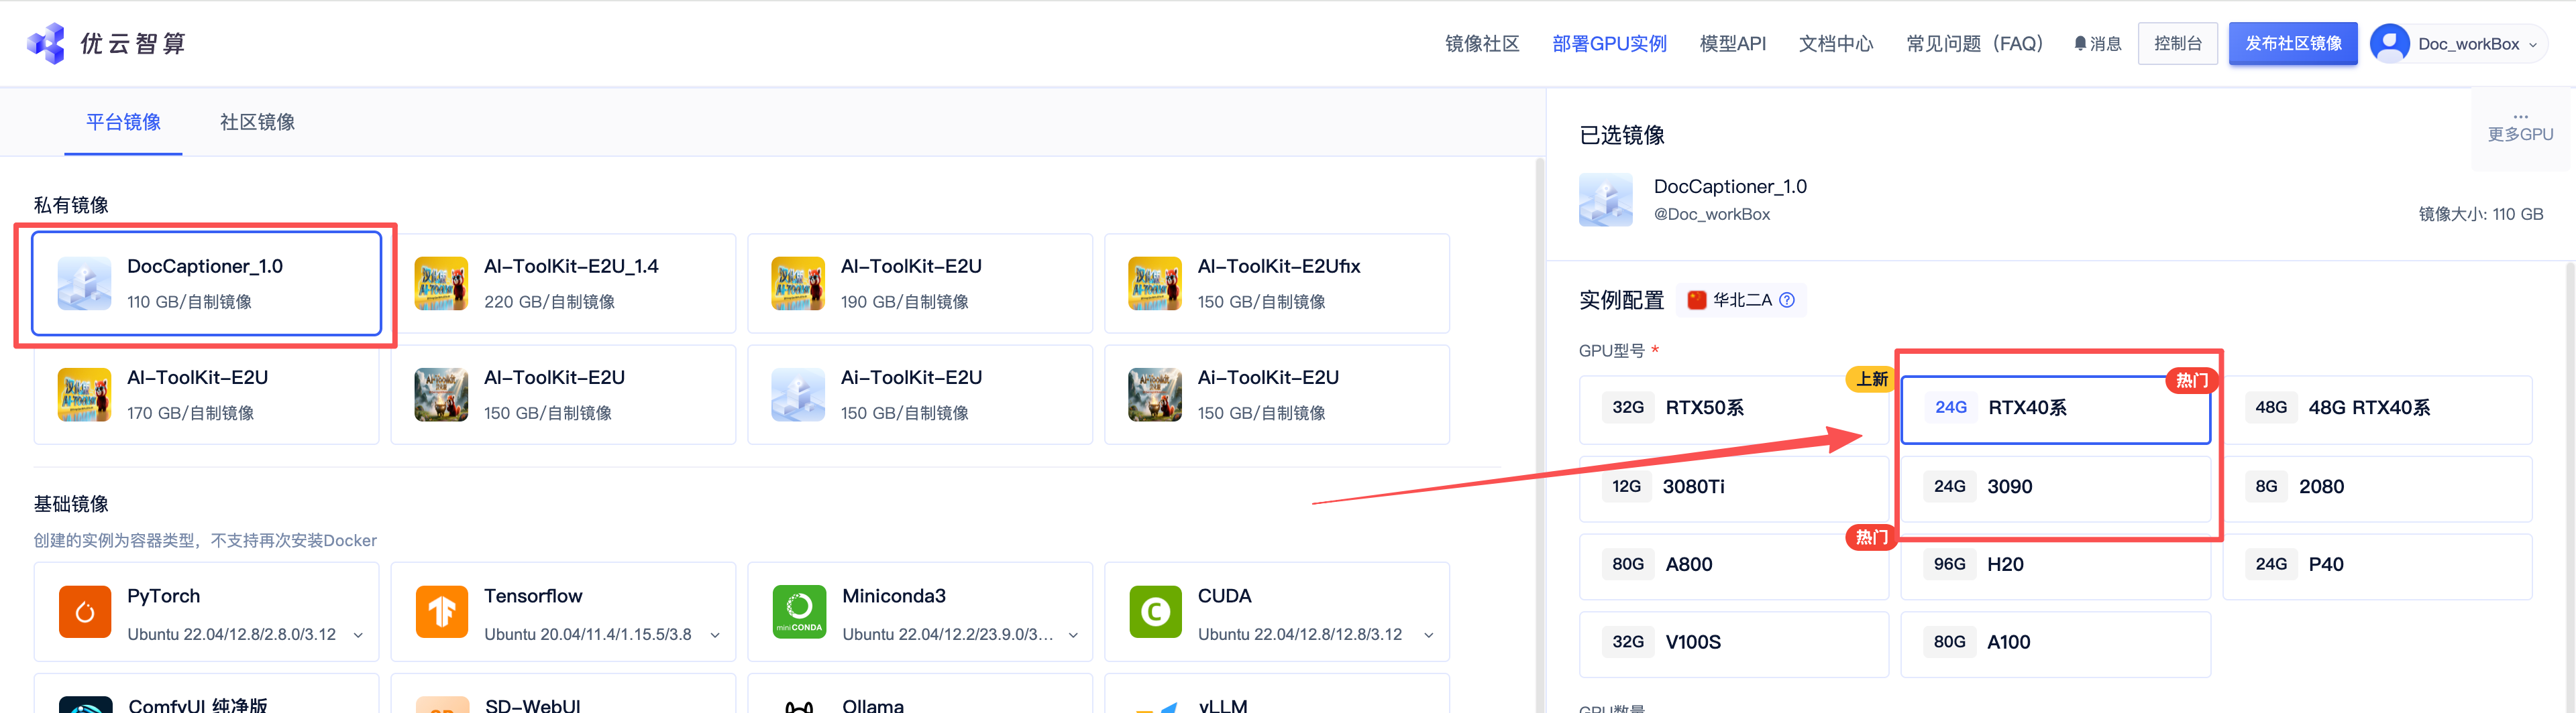
Task: Expand the PyTorch version dropdown
Action: pyautogui.click(x=358, y=634)
